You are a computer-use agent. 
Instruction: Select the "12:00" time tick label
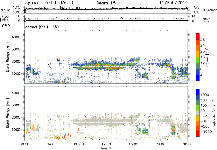click(x=106, y=144)
